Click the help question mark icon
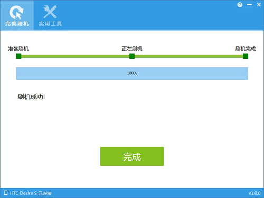This screenshot has height=198, width=264. pos(240,5)
